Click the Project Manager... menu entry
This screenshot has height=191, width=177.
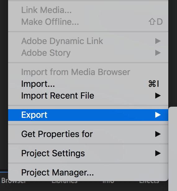click(x=88, y=172)
